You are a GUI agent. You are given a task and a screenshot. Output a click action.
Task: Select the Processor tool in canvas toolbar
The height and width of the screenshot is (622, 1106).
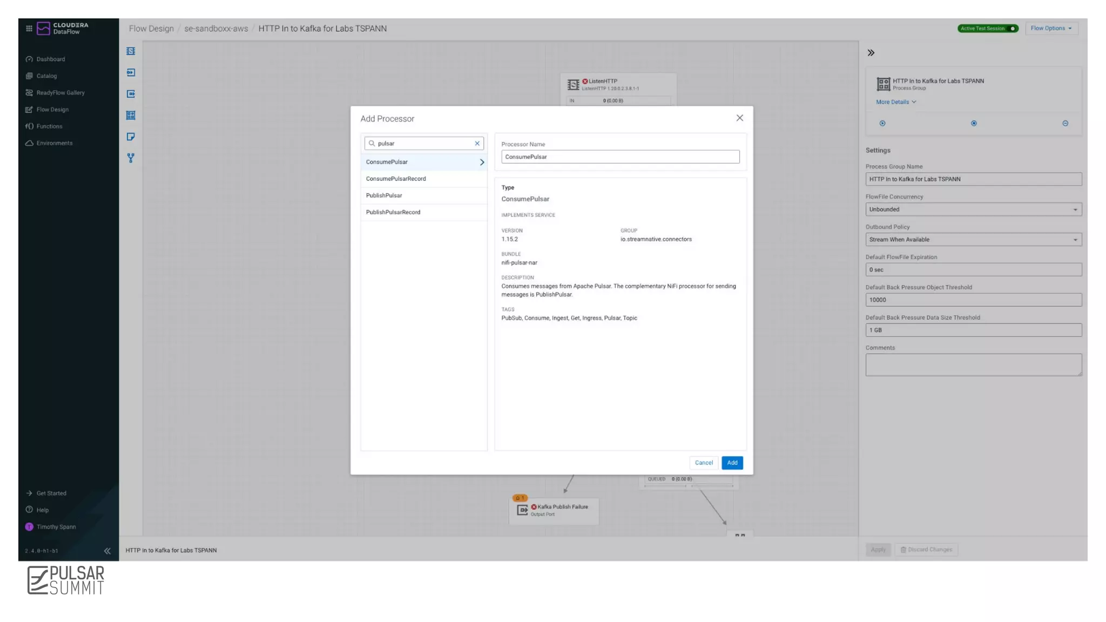[131, 51]
